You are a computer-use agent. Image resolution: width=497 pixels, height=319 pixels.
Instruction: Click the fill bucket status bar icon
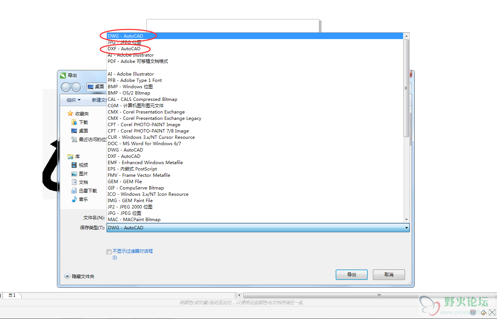pos(484,312)
